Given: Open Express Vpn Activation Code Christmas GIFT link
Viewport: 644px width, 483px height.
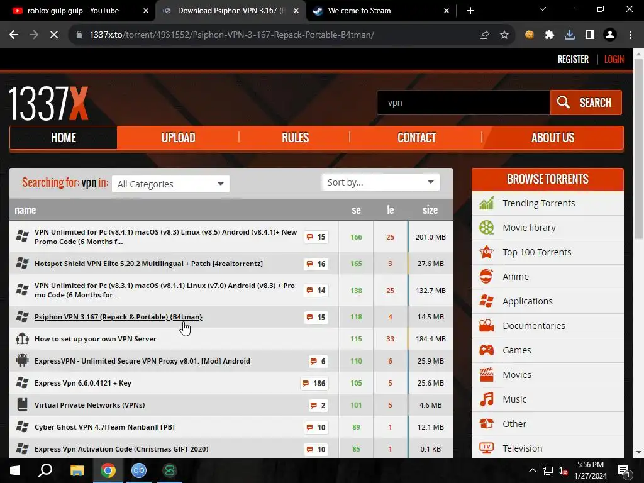Looking at the screenshot, I should tap(121, 449).
